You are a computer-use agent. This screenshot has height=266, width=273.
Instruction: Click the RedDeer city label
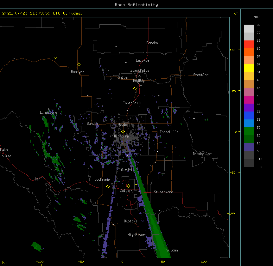(139, 81)
